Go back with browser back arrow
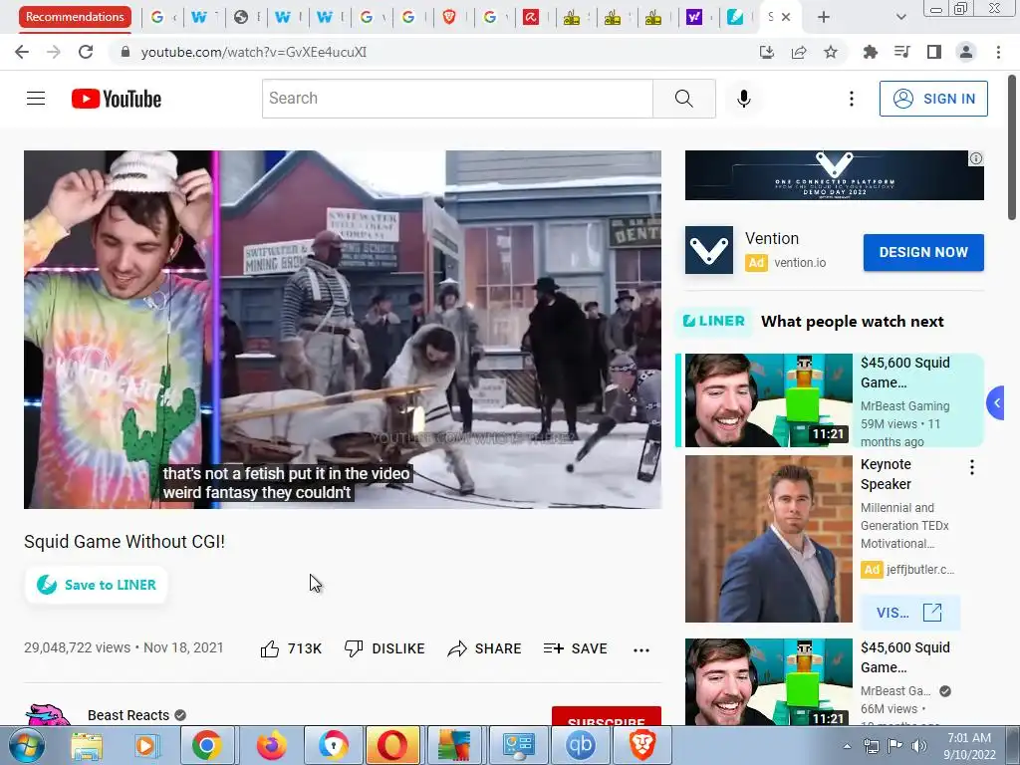Image resolution: width=1020 pixels, height=765 pixels. (x=22, y=52)
